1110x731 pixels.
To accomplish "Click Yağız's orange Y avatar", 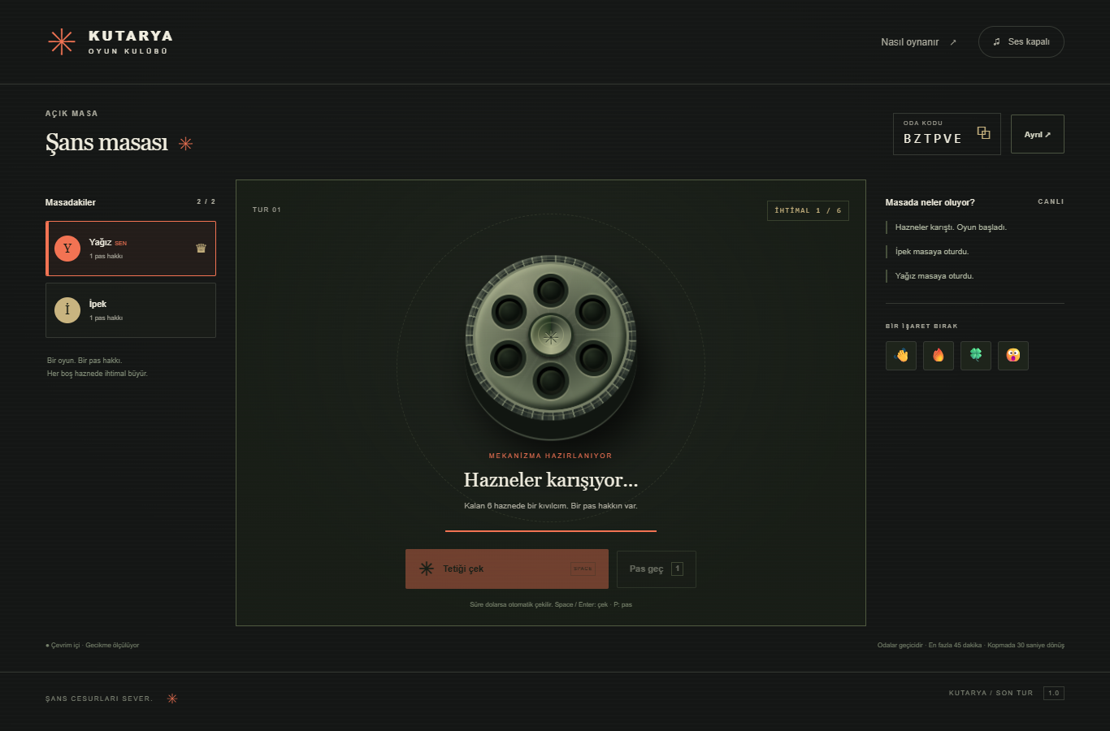I will tap(67, 249).
